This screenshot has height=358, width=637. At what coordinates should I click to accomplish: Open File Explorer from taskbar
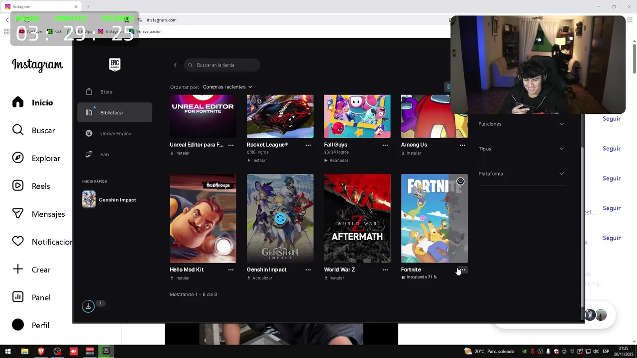[24, 351]
